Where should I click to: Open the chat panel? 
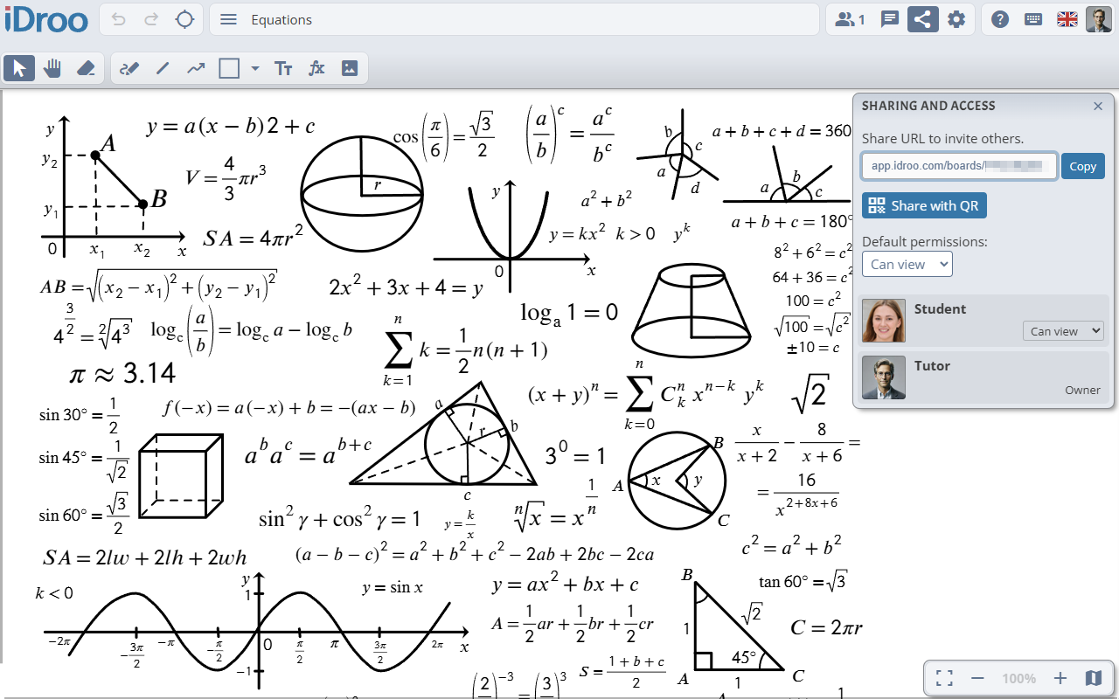[889, 18]
